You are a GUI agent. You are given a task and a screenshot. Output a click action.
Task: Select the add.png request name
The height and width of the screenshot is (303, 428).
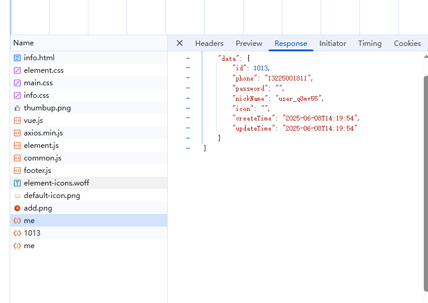tap(38, 208)
